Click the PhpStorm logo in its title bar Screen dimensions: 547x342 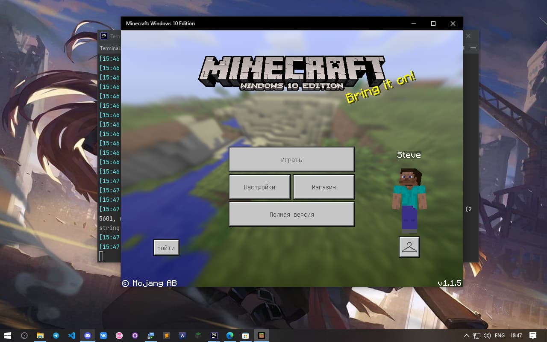(x=104, y=36)
